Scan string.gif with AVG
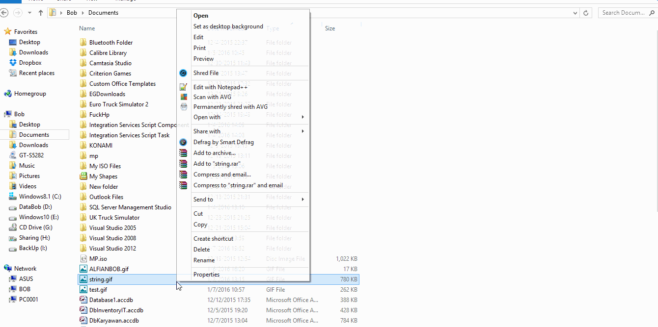The image size is (658, 327). pyautogui.click(x=213, y=97)
